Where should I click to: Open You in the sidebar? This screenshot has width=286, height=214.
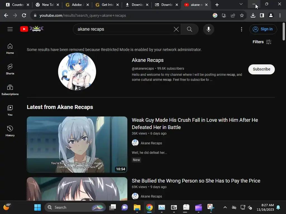coord(10,110)
